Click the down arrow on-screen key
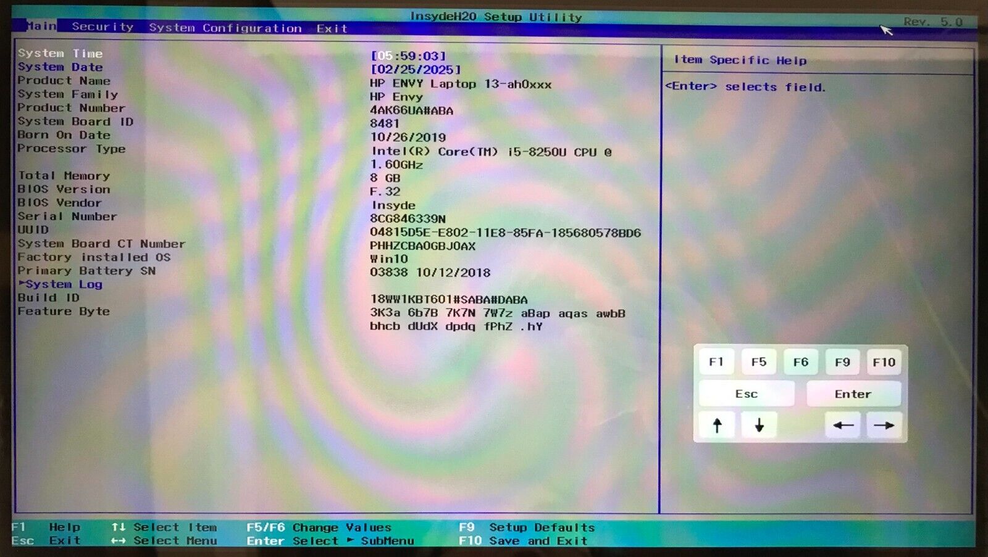 (x=759, y=425)
